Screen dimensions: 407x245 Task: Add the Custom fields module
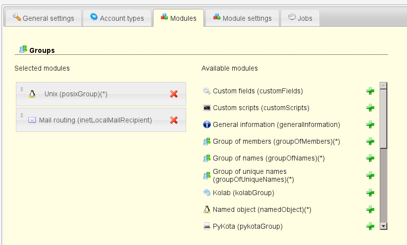coord(370,91)
